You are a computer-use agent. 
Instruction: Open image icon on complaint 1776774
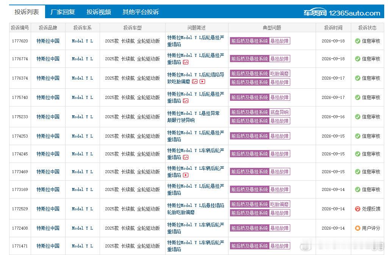(x=186, y=62)
